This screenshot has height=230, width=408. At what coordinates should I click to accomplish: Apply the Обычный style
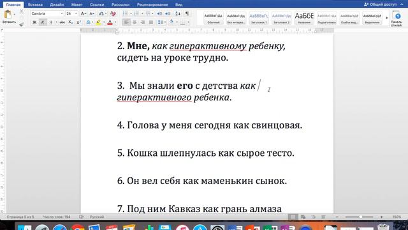[214, 19]
